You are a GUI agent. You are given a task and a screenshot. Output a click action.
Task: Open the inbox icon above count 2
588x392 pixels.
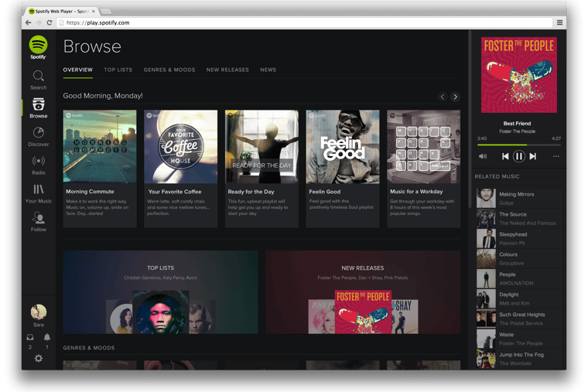pyautogui.click(x=30, y=338)
